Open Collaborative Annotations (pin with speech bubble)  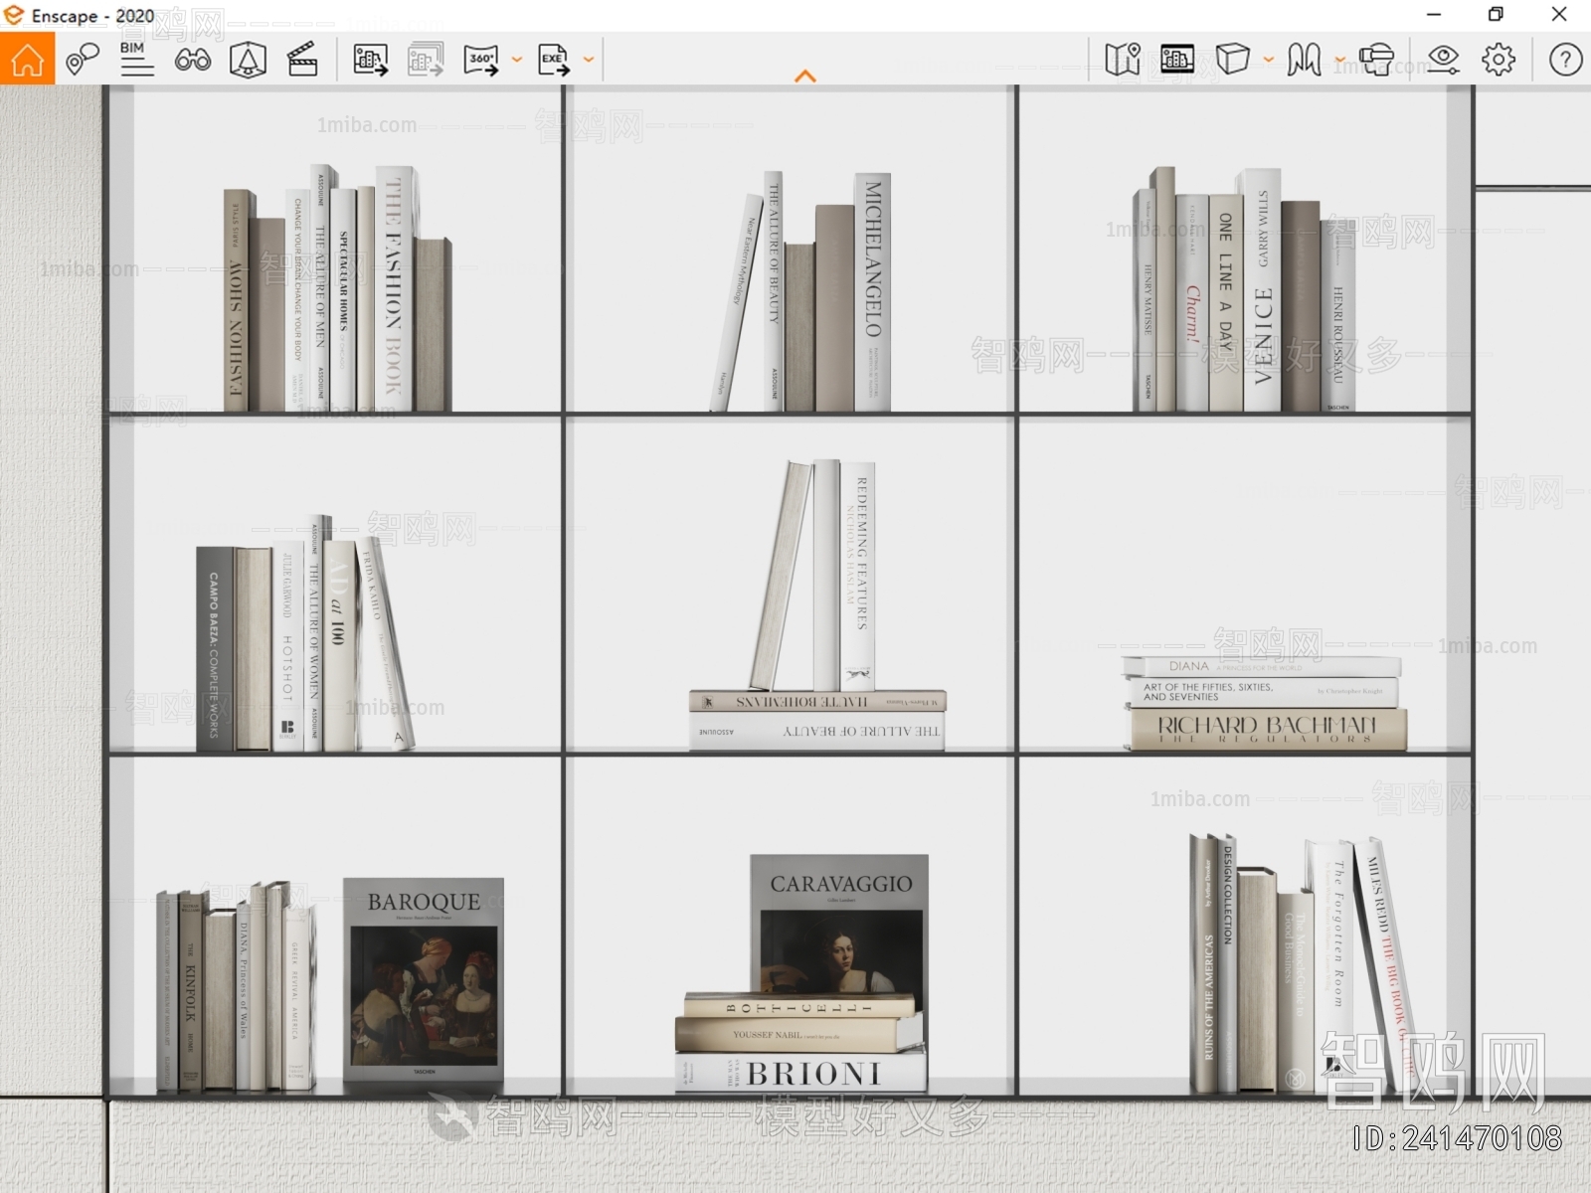pyautogui.click(x=83, y=60)
